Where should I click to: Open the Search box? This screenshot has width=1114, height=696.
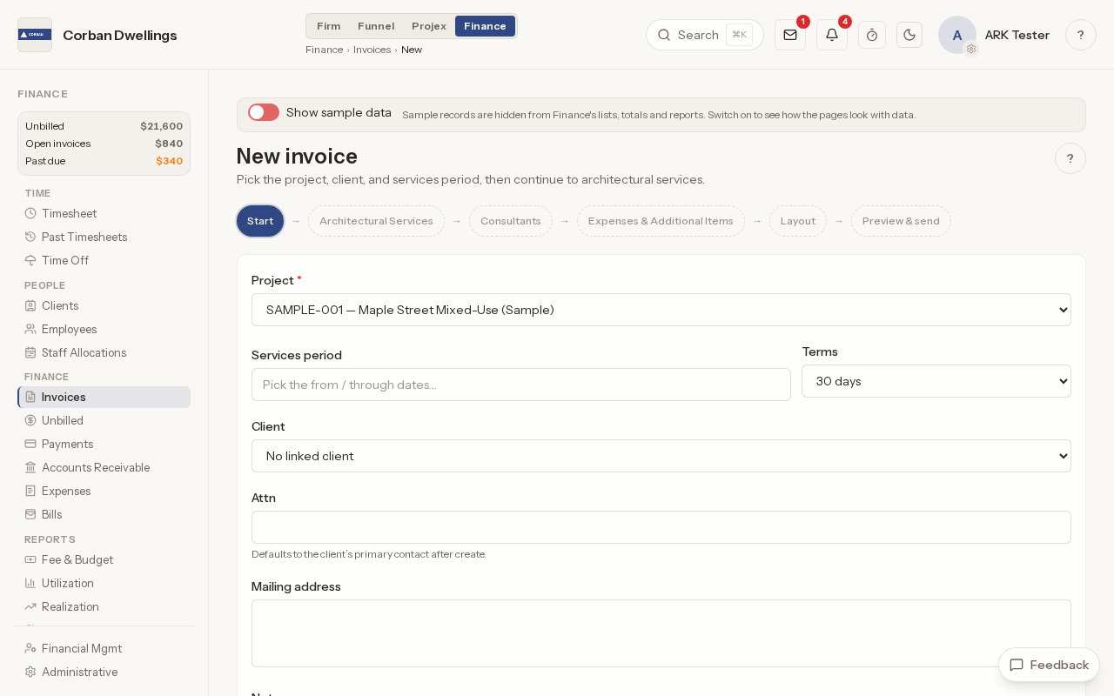(705, 35)
